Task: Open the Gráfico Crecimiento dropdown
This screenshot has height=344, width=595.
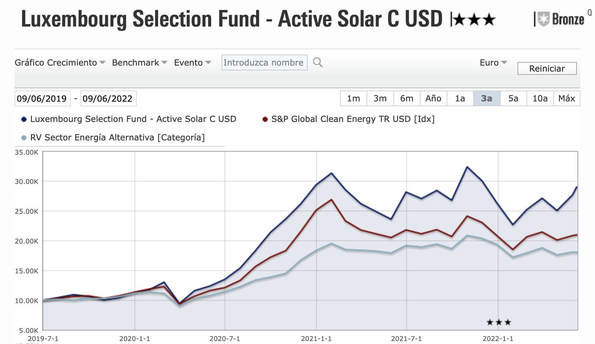Action: tap(60, 63)
